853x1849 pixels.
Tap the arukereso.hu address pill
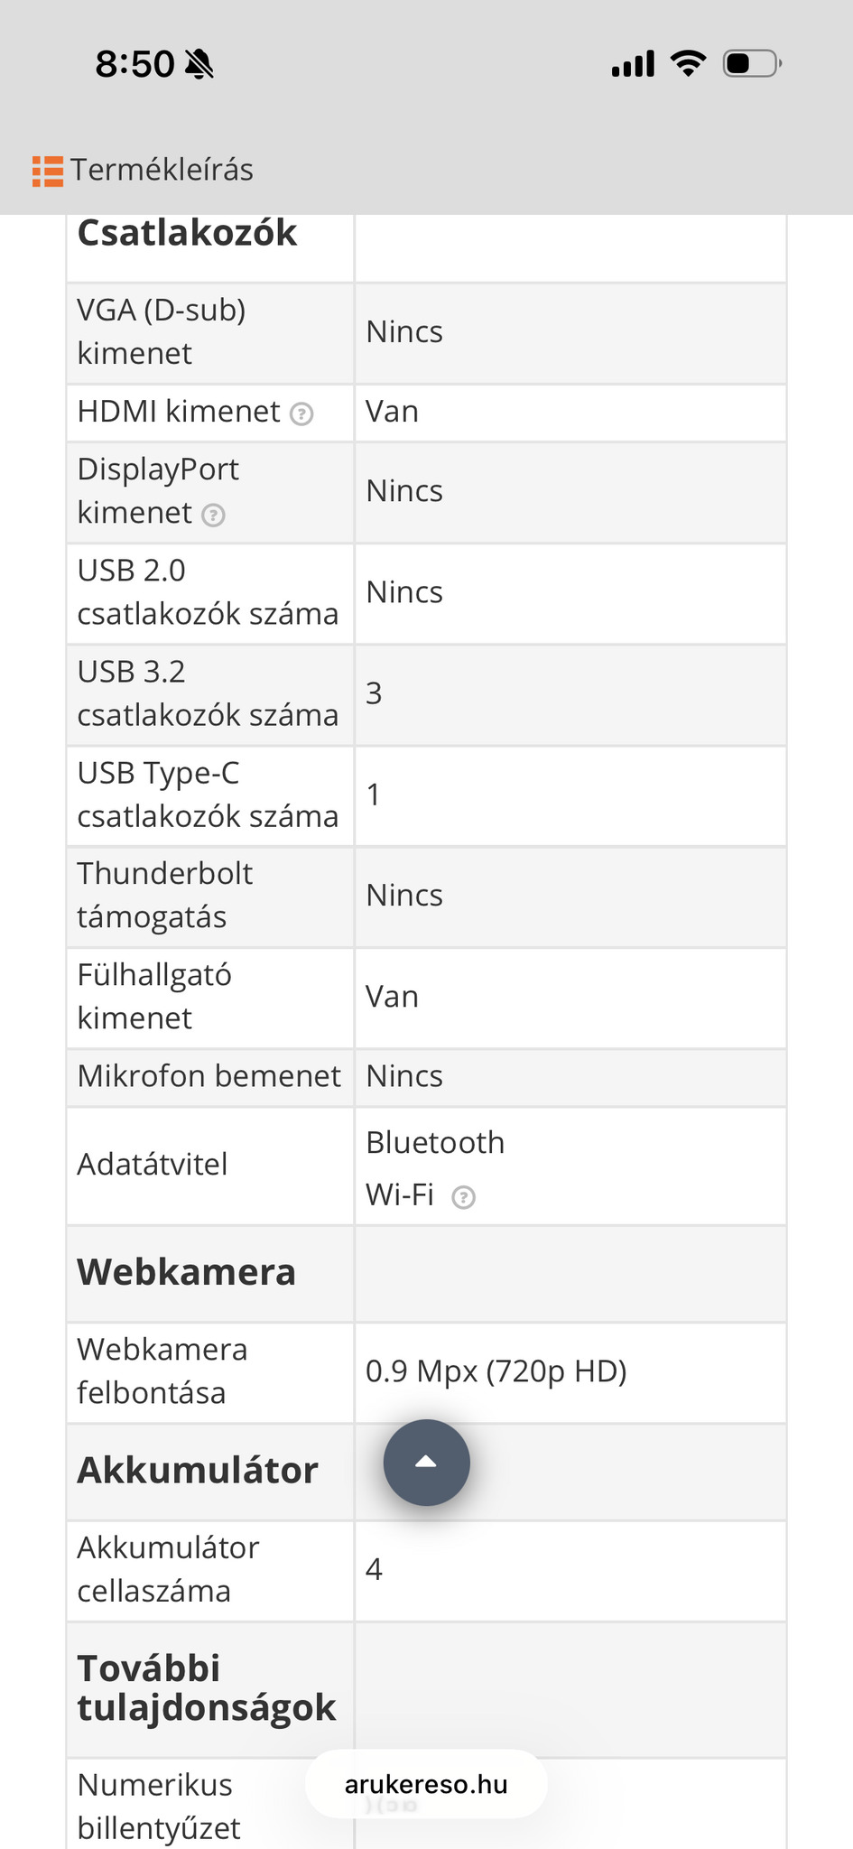[426, 1784]
